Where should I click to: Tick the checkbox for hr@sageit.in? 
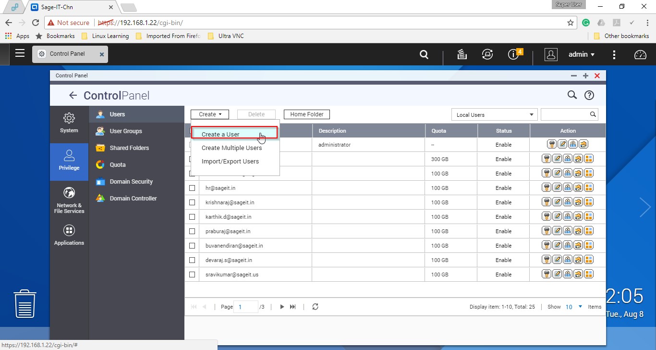pos(192,188)
